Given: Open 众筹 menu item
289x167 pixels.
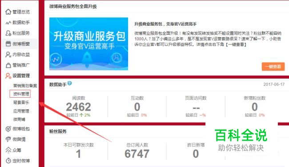Looking at the screenshot, I should pyautogui.click(x=17, y=150).
